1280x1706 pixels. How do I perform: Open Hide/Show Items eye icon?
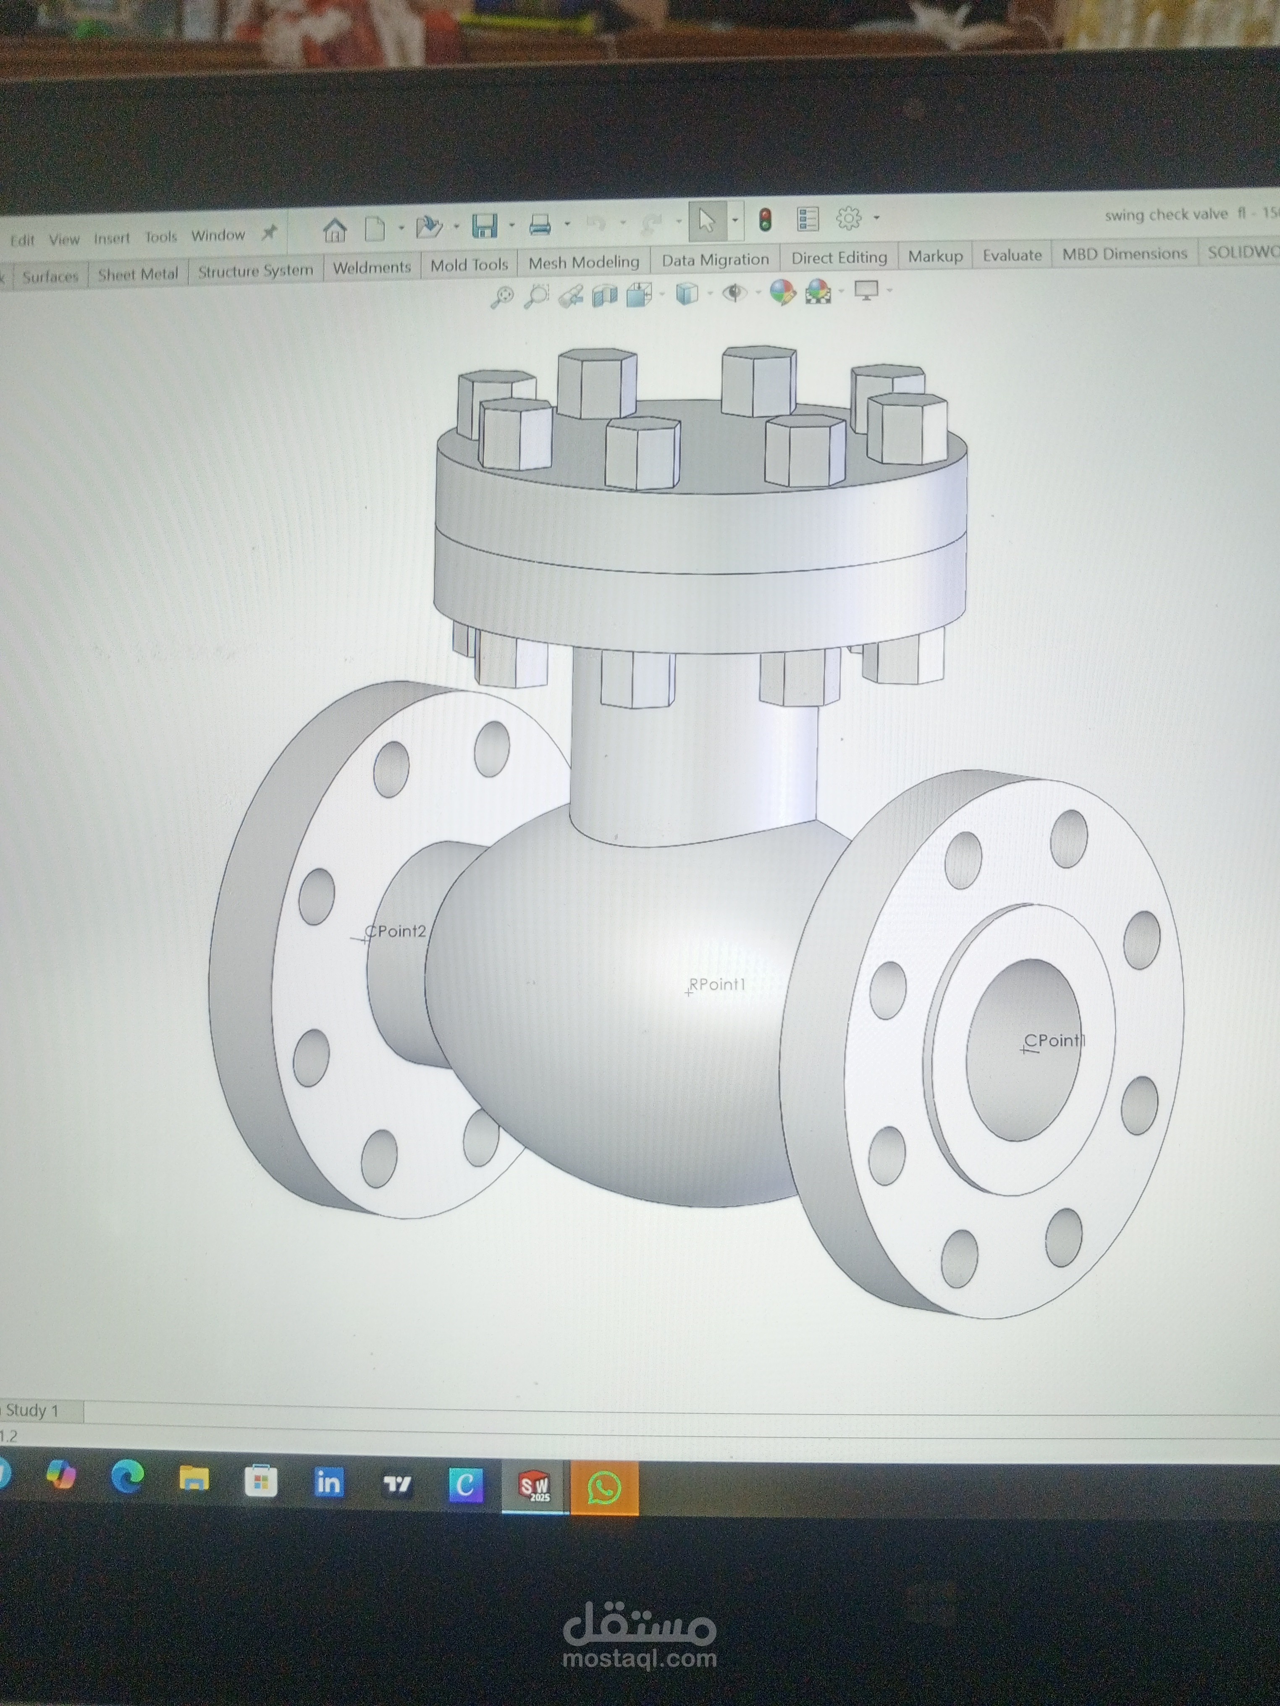click(734, 293)
